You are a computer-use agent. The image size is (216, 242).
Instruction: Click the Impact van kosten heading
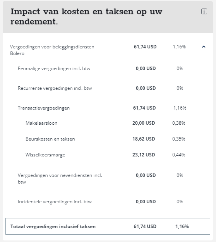click(x=86, y=16)
